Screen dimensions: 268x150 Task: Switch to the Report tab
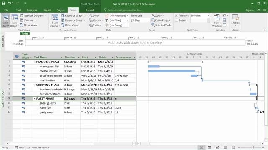click(x=47, y=10)
